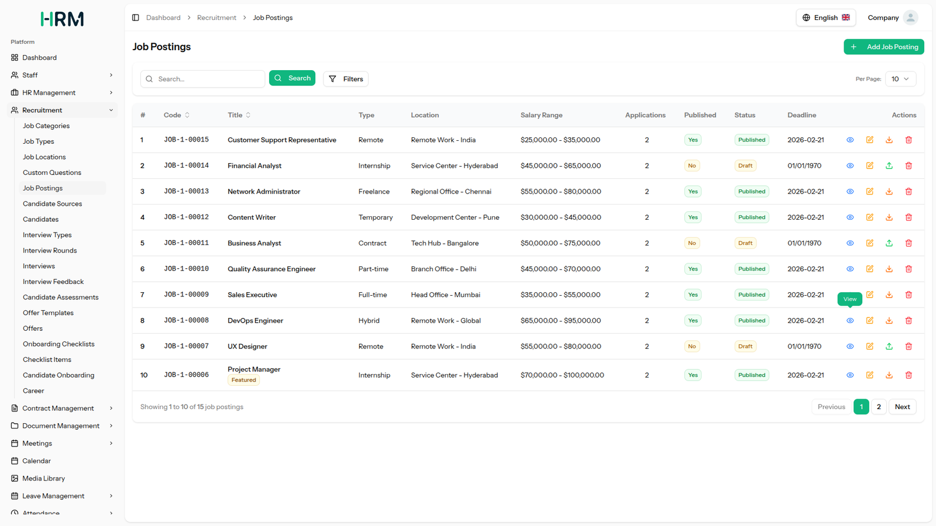The image size is (936, 526).
Task: Expand the Leave Management menu
Action: pos(62,496)
